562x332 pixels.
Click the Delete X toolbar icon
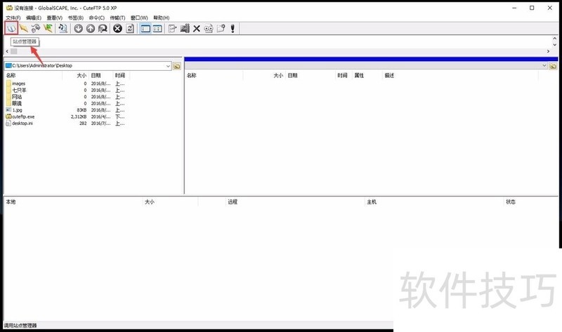click(197, 28)
